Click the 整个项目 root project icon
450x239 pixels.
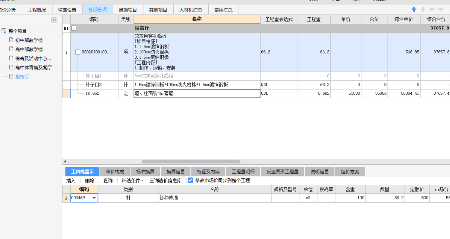pyautogui.click(x=4, y=31)
